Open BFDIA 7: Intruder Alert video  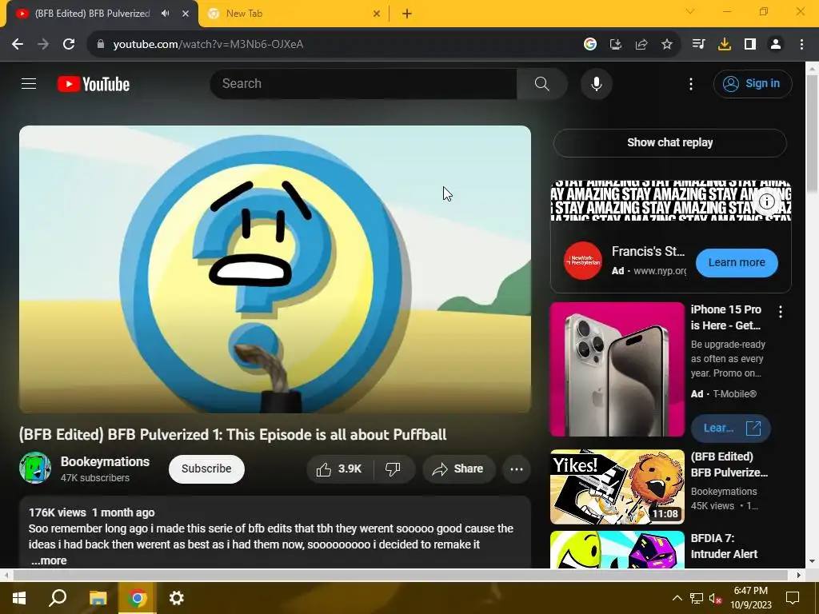click(617, 550)
